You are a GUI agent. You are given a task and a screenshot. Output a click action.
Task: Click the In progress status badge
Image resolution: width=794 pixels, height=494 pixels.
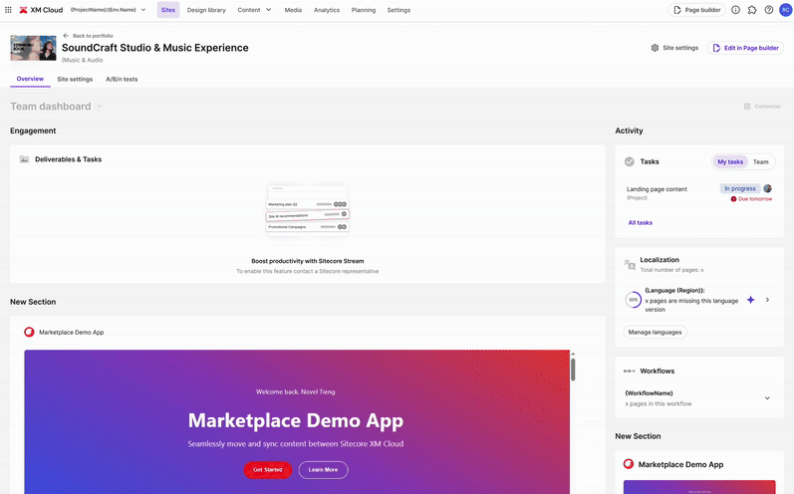pyautogui.click(x=740, y=188)
